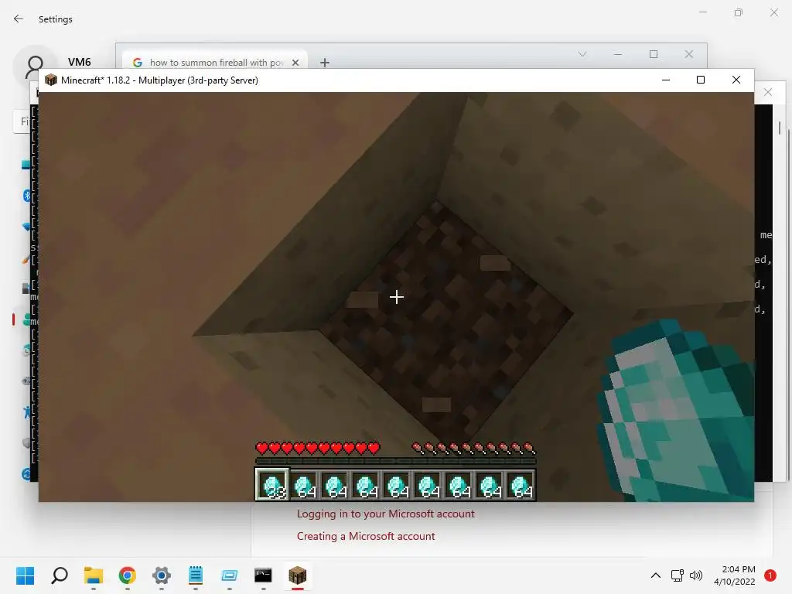Select the fourth diamond hotbar slot
The height and width of the screenshot is (594, 792).
pos(366,486)
